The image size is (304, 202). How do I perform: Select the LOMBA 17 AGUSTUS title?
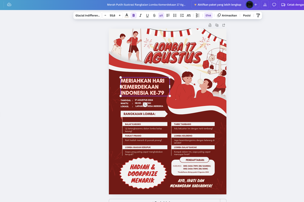173,53
